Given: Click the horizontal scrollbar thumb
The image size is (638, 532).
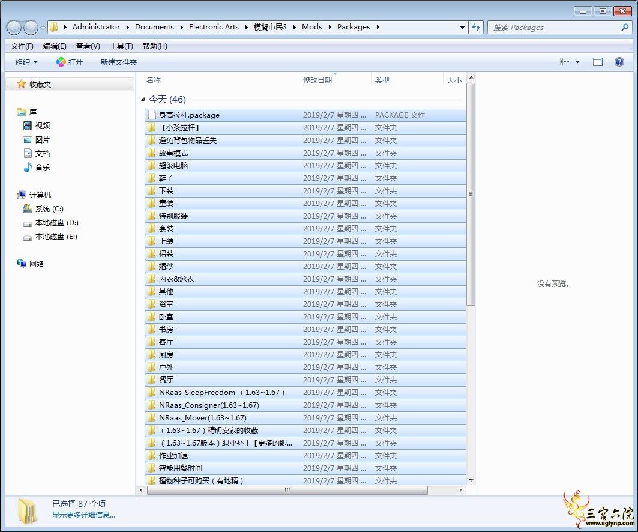Looking at the screenshot, I should pyautogui.click(x=287, y=490).
